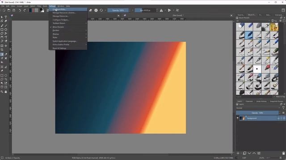Select the Text tool in toolbox
Image resolution: width=286 pixels, height=160 pixels.
(6, 17)
